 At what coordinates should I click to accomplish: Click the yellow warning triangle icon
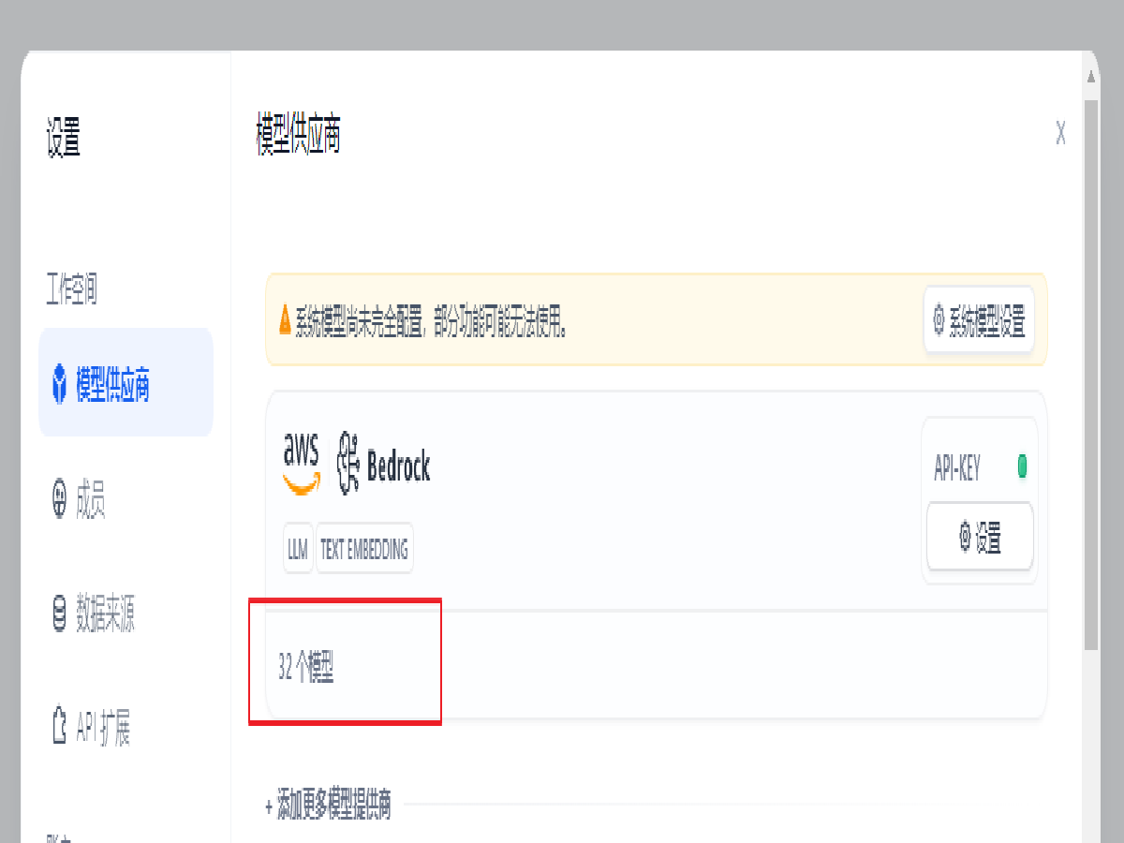[285, 321]
